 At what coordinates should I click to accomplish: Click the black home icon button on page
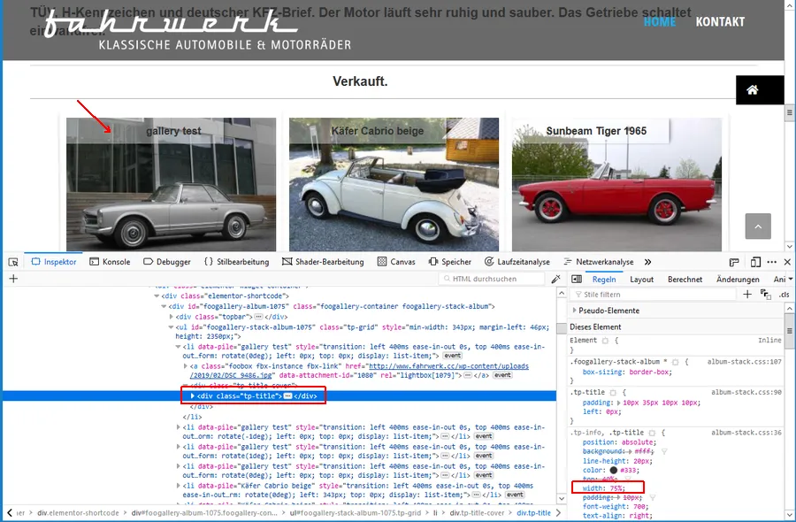pyautogui.click(x=760, y=90)
